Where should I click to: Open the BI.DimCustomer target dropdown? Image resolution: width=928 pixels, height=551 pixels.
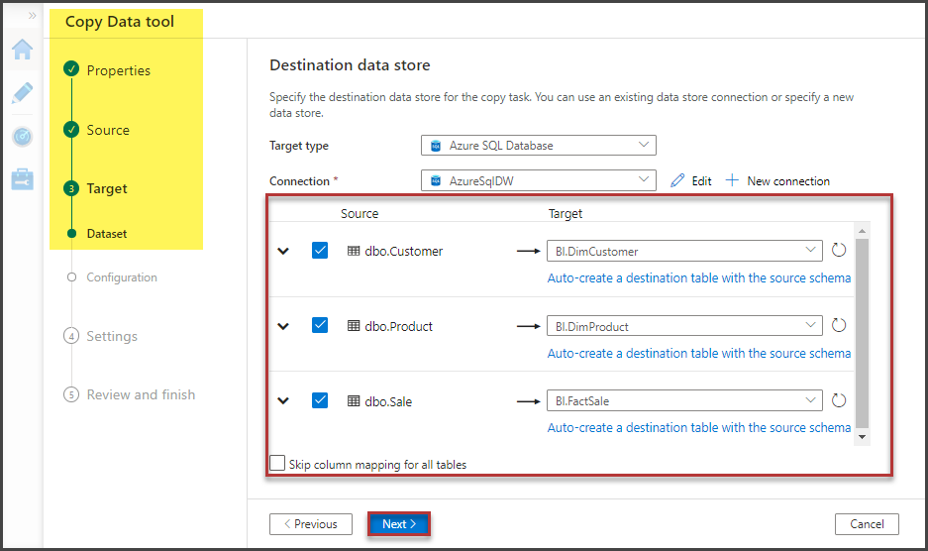click(684, 251)
